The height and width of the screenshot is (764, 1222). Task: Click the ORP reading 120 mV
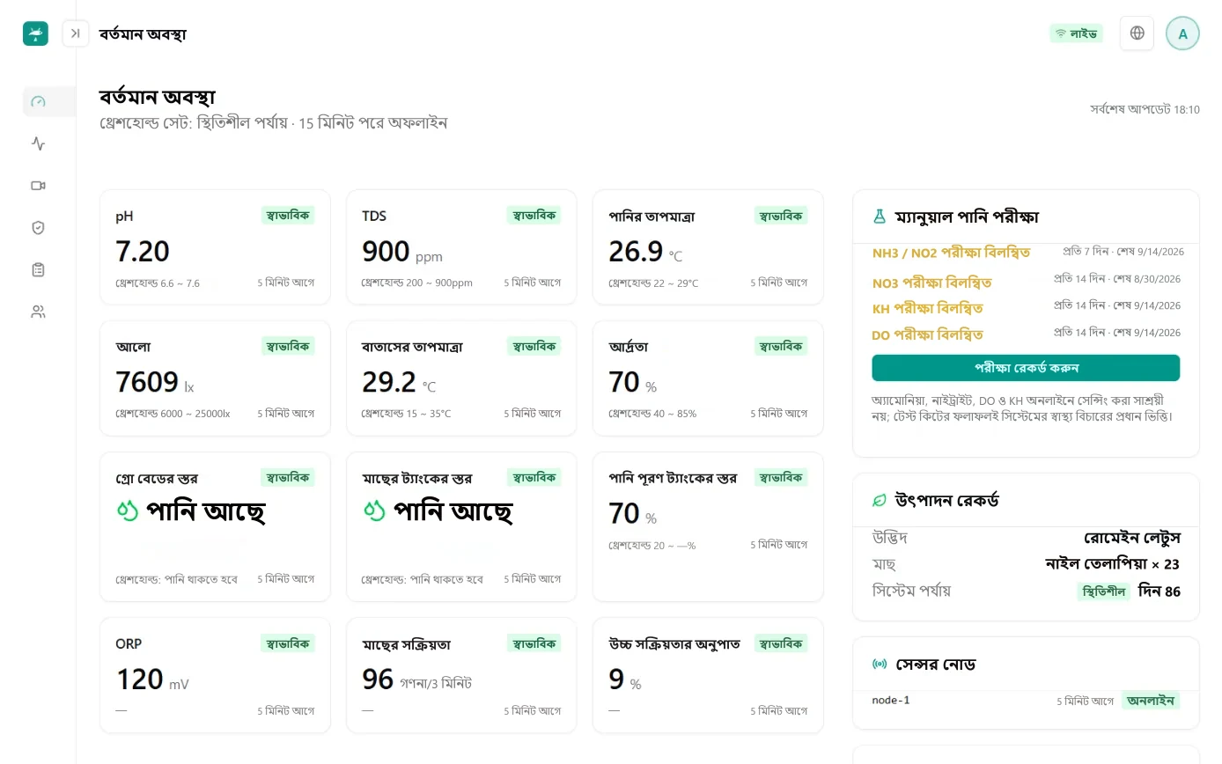click(x=152, y=680)
